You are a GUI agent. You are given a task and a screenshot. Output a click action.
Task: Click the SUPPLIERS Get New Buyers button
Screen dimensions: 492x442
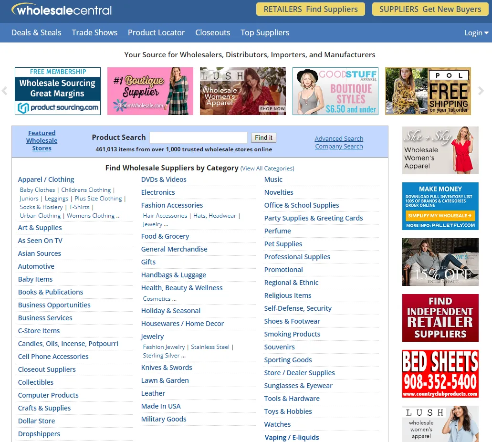coord(430,9)
